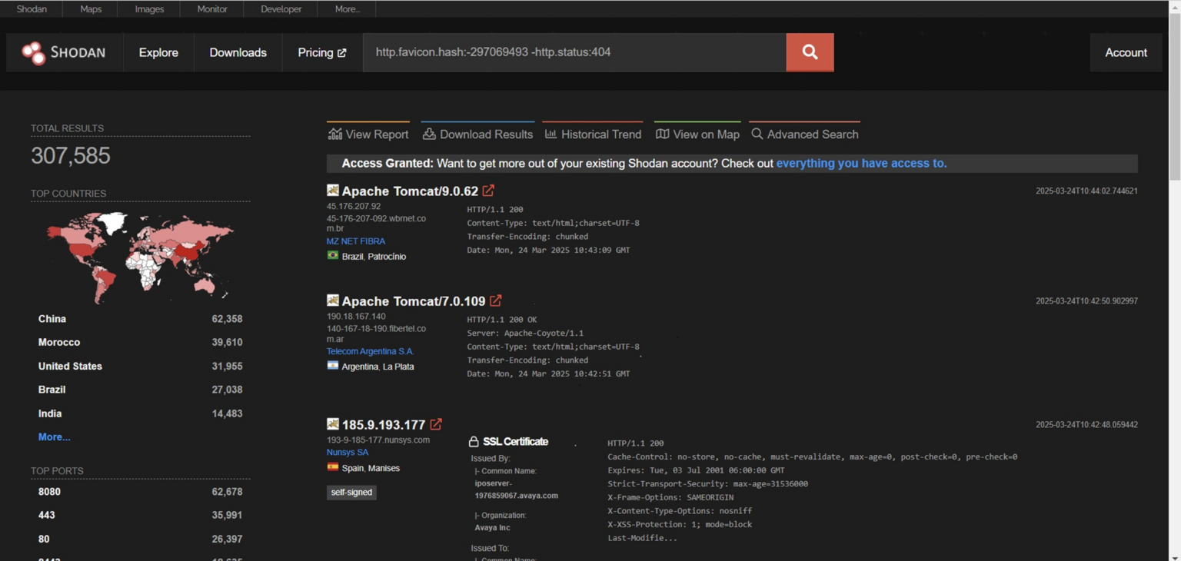Click the search magnifier button
1181x561 pixels.
coord(809,52)
